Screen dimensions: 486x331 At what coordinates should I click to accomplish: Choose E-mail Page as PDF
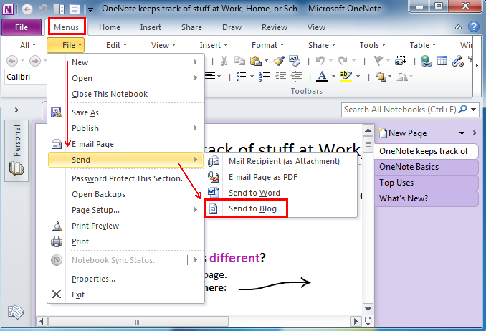pyautogui.click(x=281, y=177)
